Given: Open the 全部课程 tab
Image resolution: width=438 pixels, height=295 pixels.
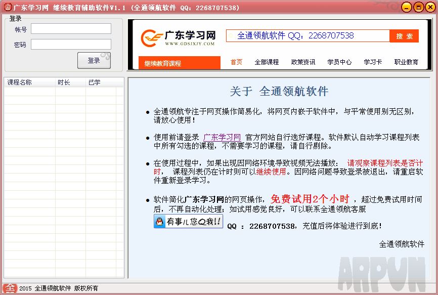Looking at the screenshot, I should point(269,62).
